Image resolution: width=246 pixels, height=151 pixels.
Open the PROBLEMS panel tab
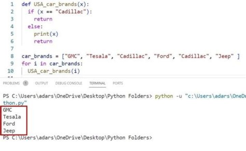pyautogui.click(x=11, y=83)
